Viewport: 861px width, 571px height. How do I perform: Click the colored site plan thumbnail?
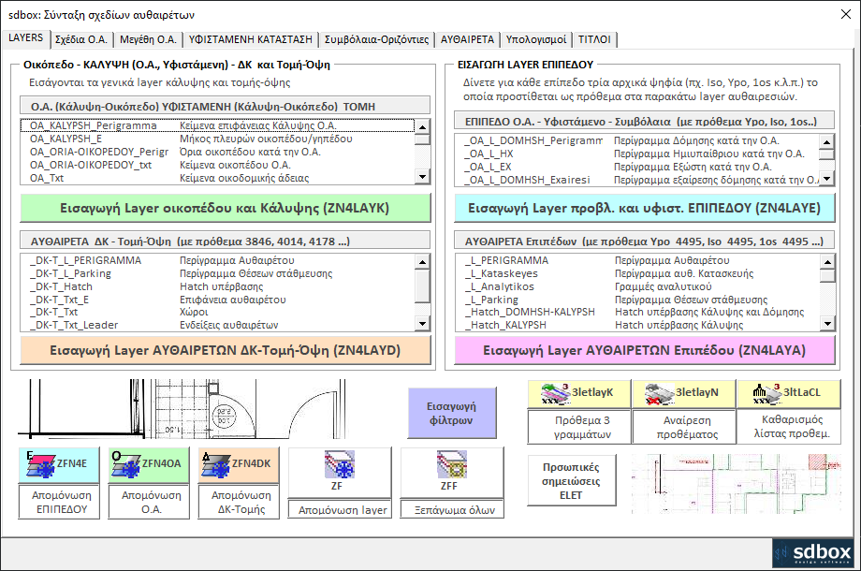click(737, 484)
